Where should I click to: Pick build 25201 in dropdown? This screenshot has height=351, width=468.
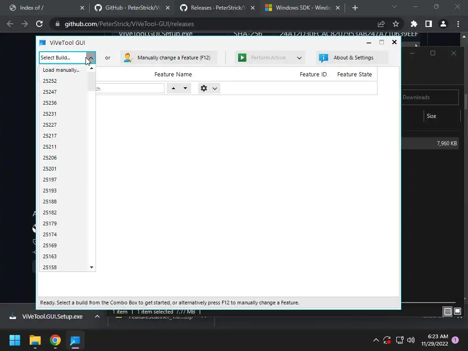coord(63,169)
